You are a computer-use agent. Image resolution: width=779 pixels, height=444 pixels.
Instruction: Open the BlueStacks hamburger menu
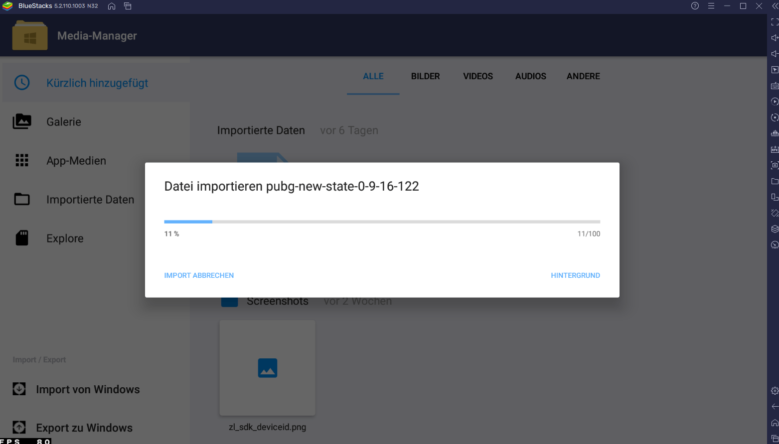point(711,6)
